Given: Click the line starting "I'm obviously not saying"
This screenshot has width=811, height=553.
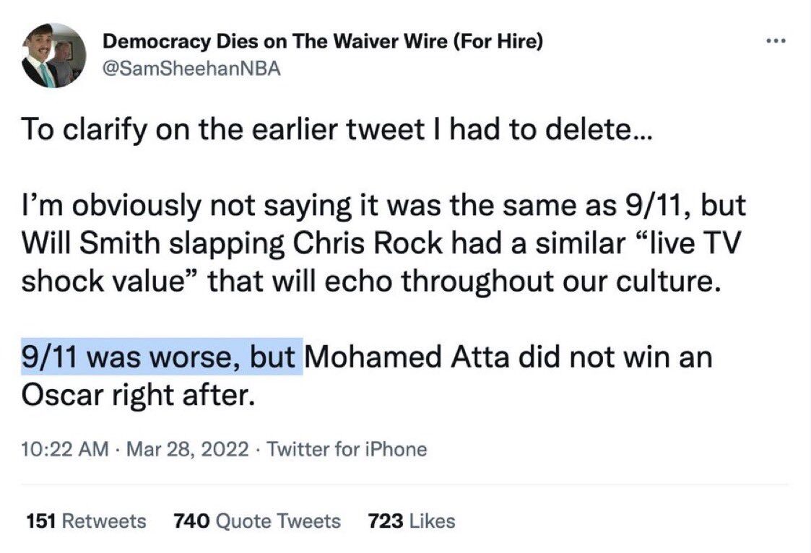Looking at the screenshot, I should point(383,205).
